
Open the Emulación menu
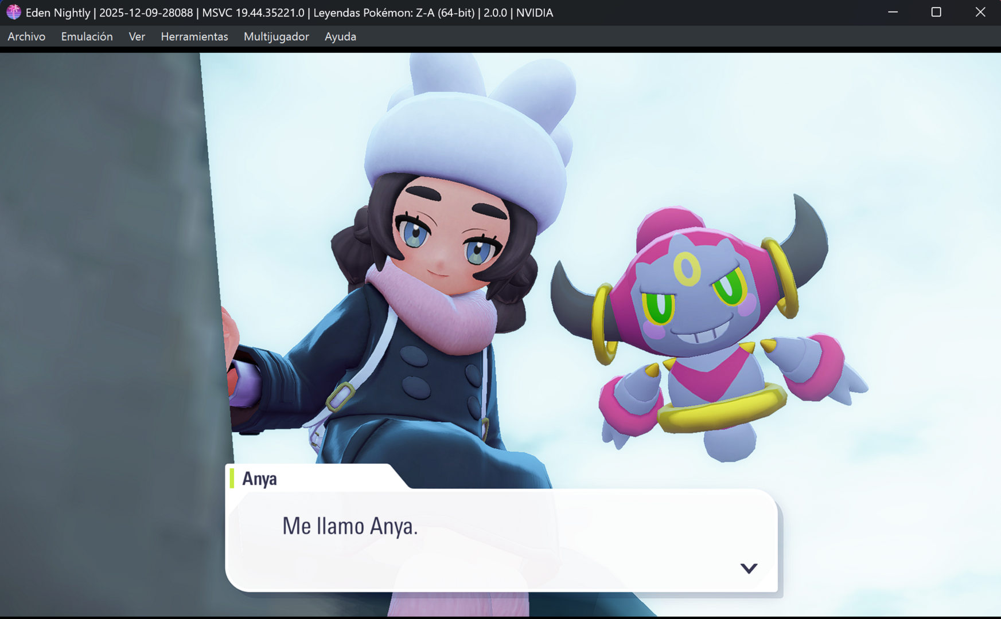coord(87,37)
